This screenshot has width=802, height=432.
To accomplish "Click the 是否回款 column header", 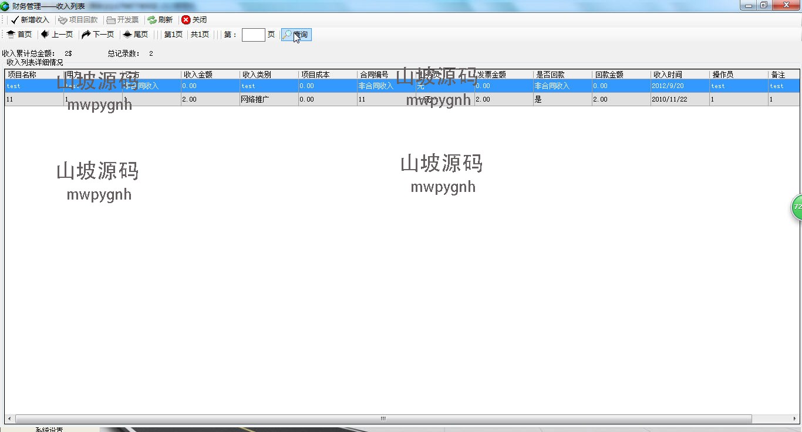I will (550, 75).
